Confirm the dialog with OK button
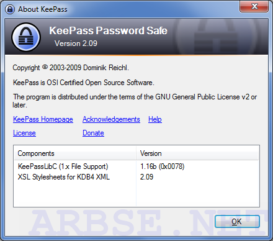This screenshot has width=273, height=241. click(x=237, y=222)
